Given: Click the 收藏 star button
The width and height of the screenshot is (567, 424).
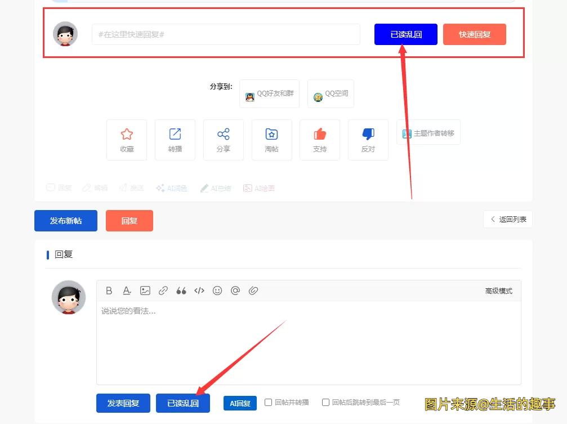Looking at the screenshot, I should click(127, 140).
